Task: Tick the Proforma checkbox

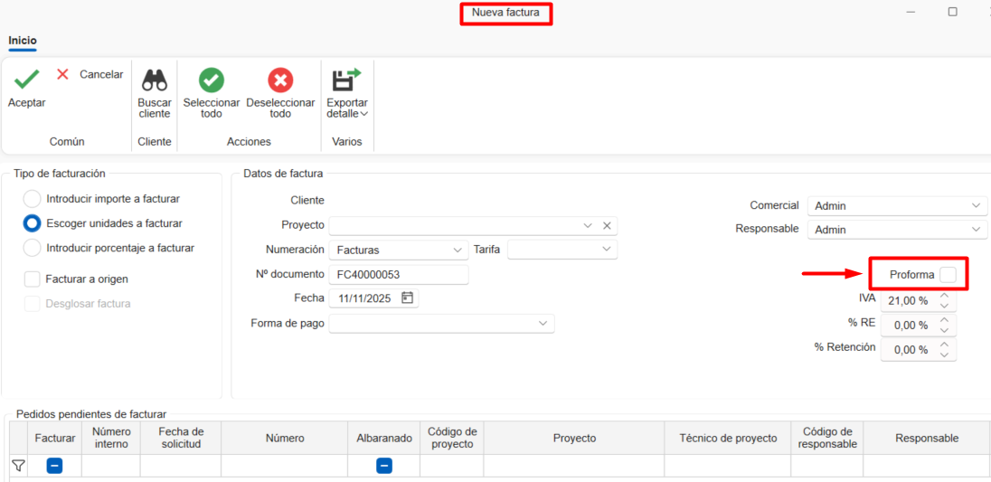Action: pyautogui.click(x=948, y=274)
